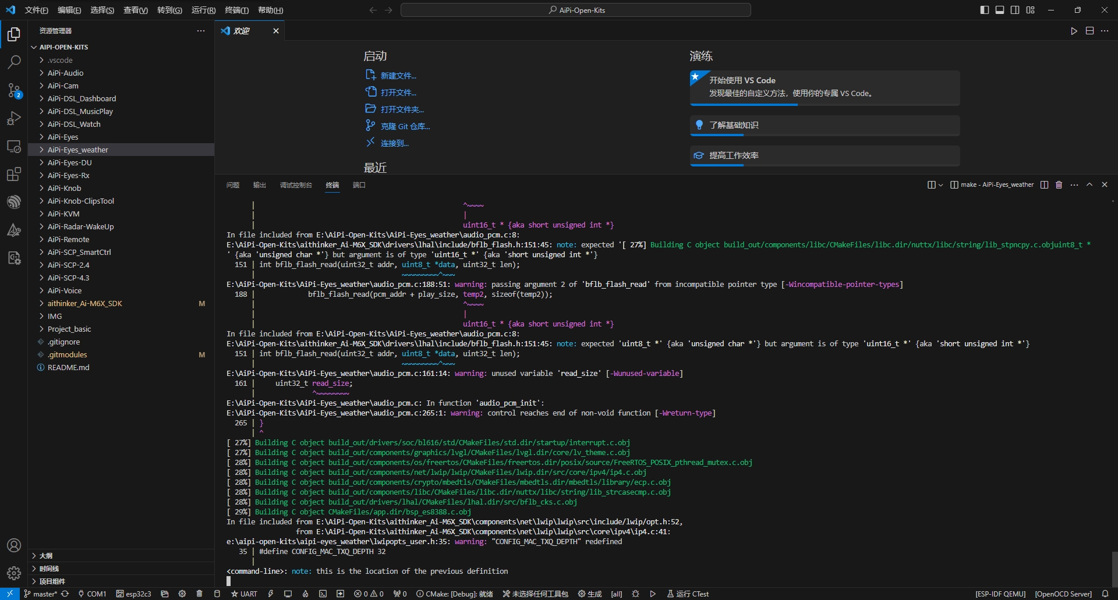Viewport: 1118px width, 600px height.
Task: Click the notifications bell icon
Action: [1105, 594]
